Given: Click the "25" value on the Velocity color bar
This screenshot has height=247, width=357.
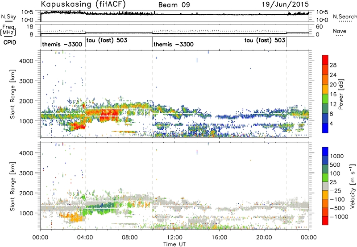Looking at the screenshot, I should pos(333,182).
